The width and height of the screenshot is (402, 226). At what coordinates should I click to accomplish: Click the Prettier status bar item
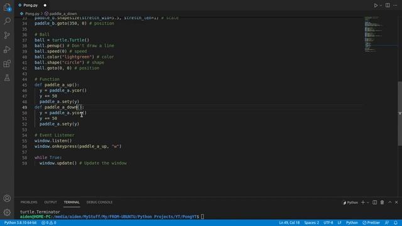(x=371, y=223)
